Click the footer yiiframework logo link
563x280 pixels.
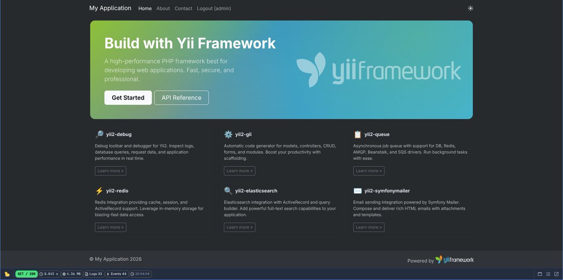tap(455, 259)
